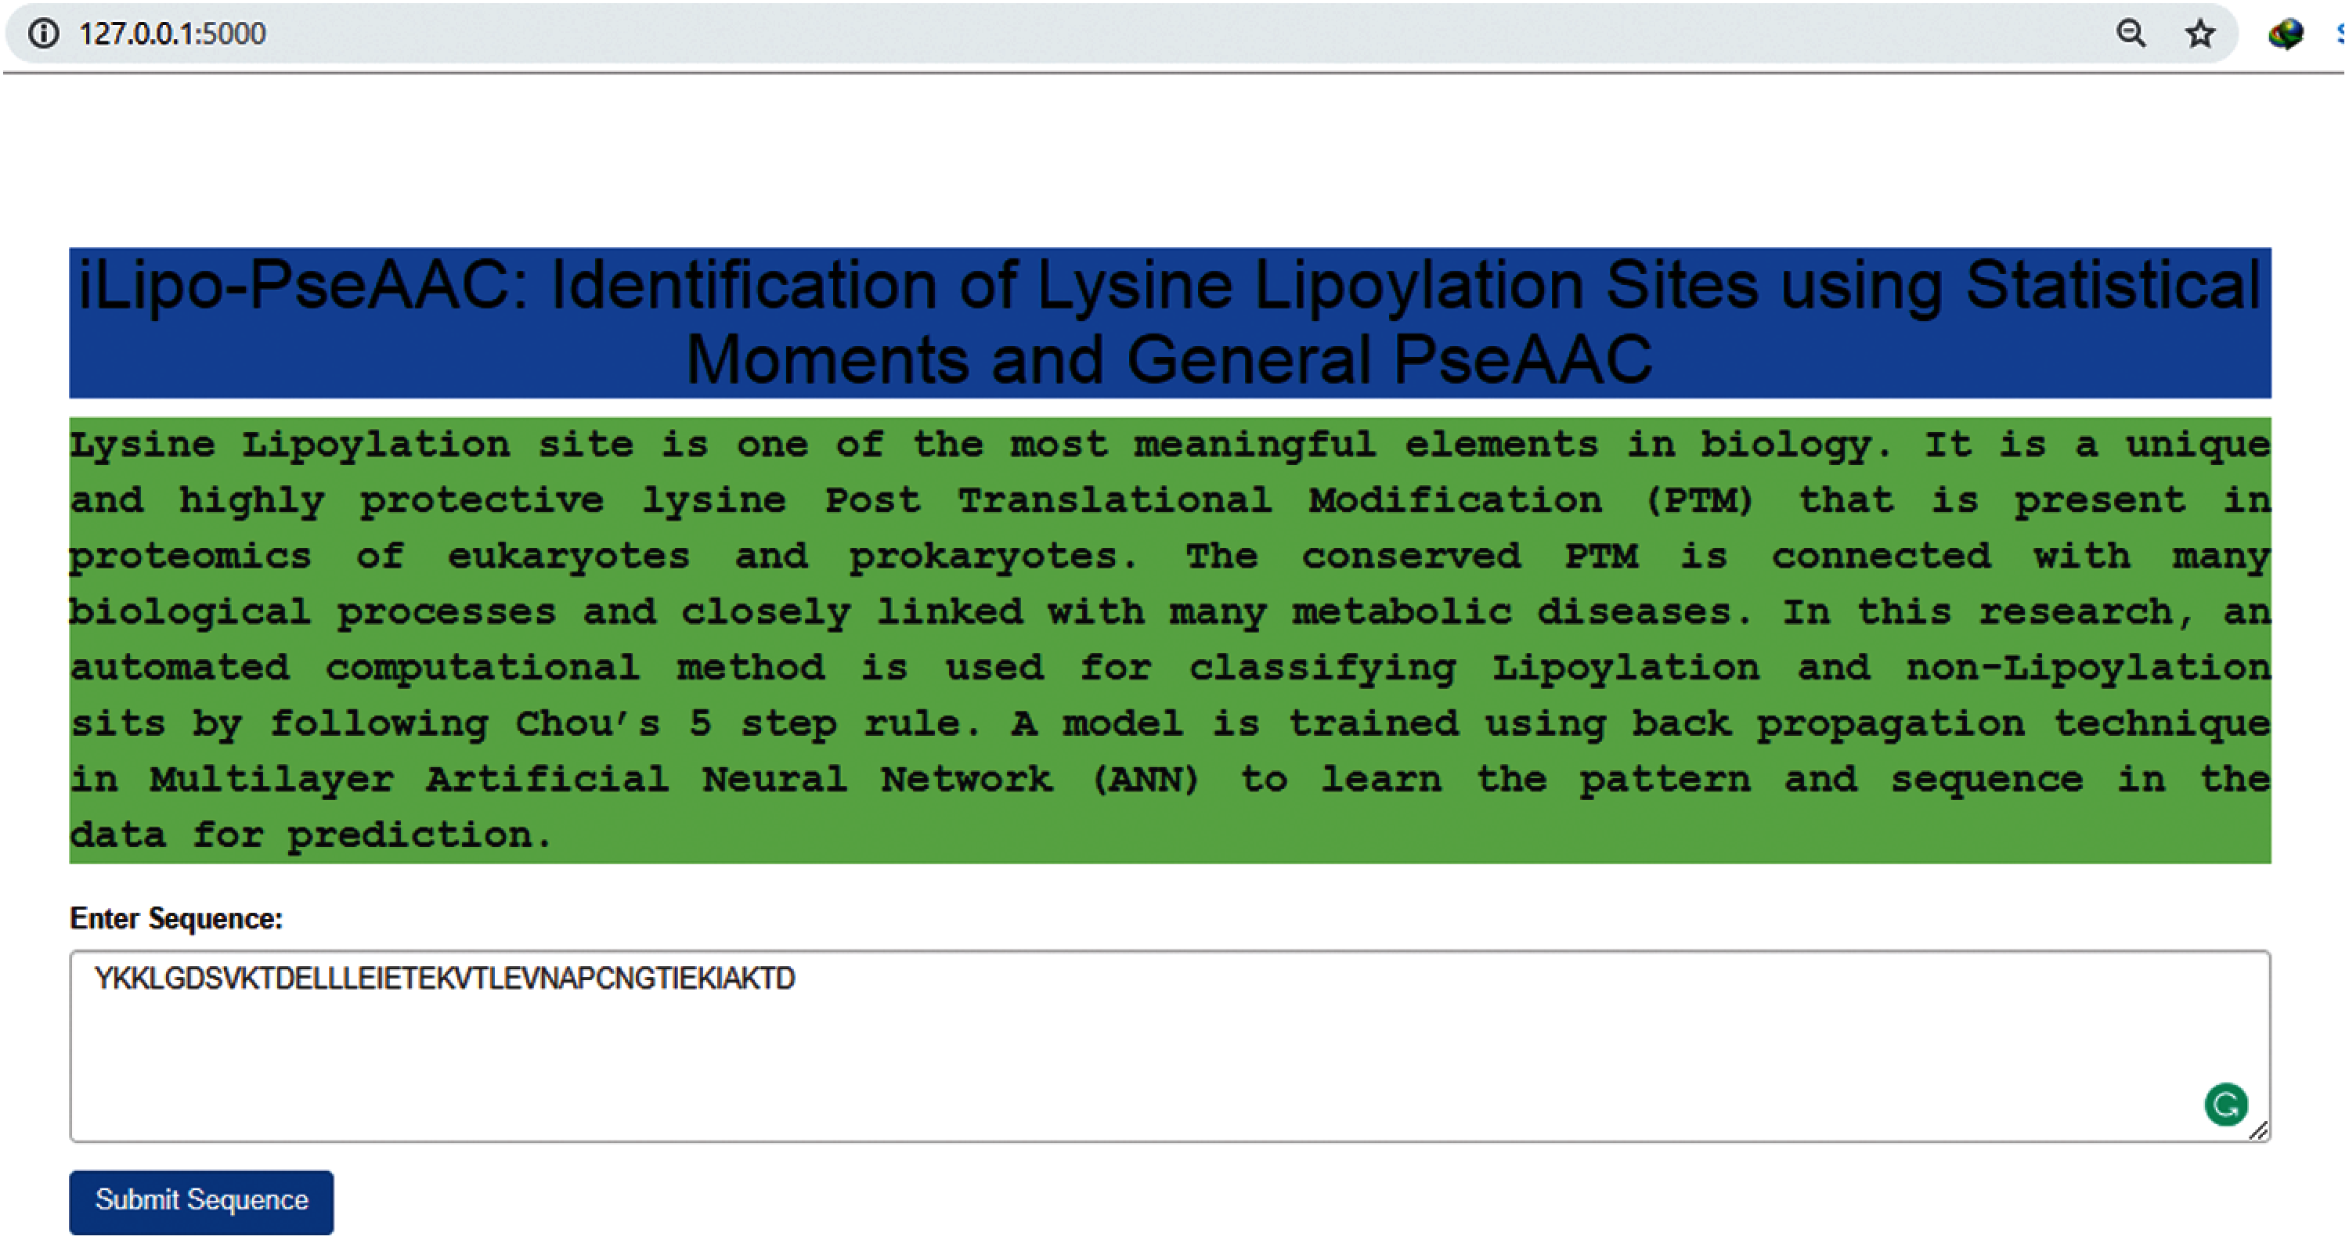
Task: Open the zoom-out magnifier icon in address bar
Action: [2130, 34]
